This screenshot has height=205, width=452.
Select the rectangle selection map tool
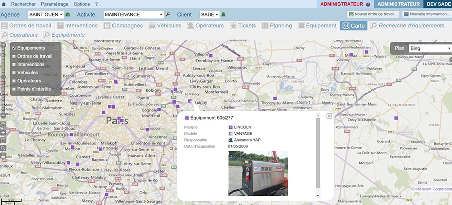click(x=3, y=140)
